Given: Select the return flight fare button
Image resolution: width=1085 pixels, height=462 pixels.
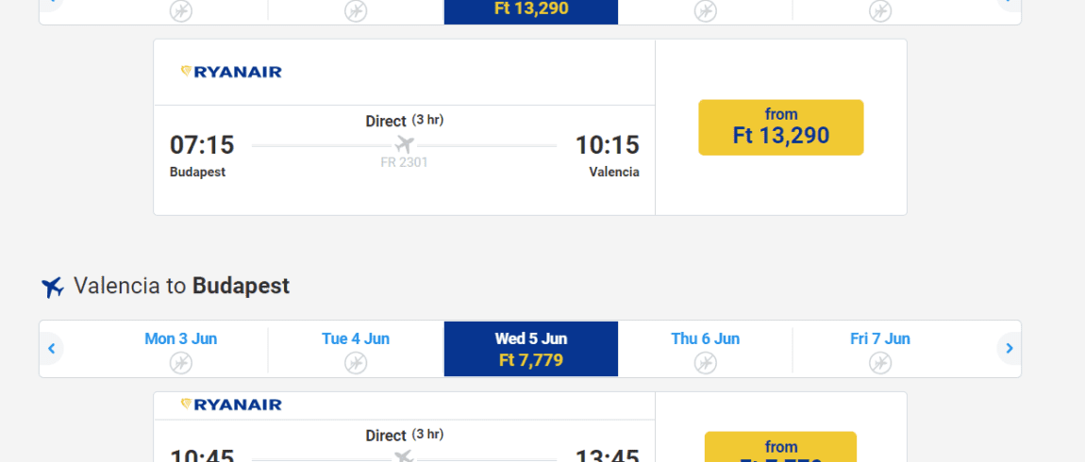Looking at the screenshot, I should pos(780,447).
